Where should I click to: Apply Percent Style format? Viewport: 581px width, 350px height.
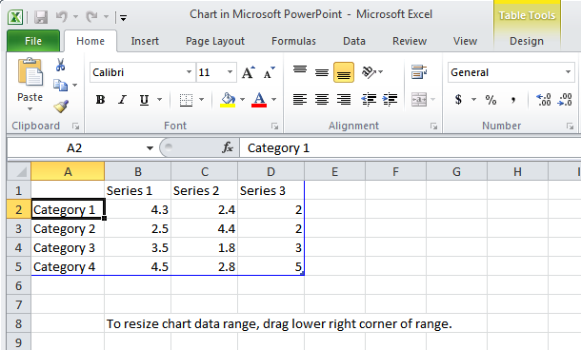(491, 100)
